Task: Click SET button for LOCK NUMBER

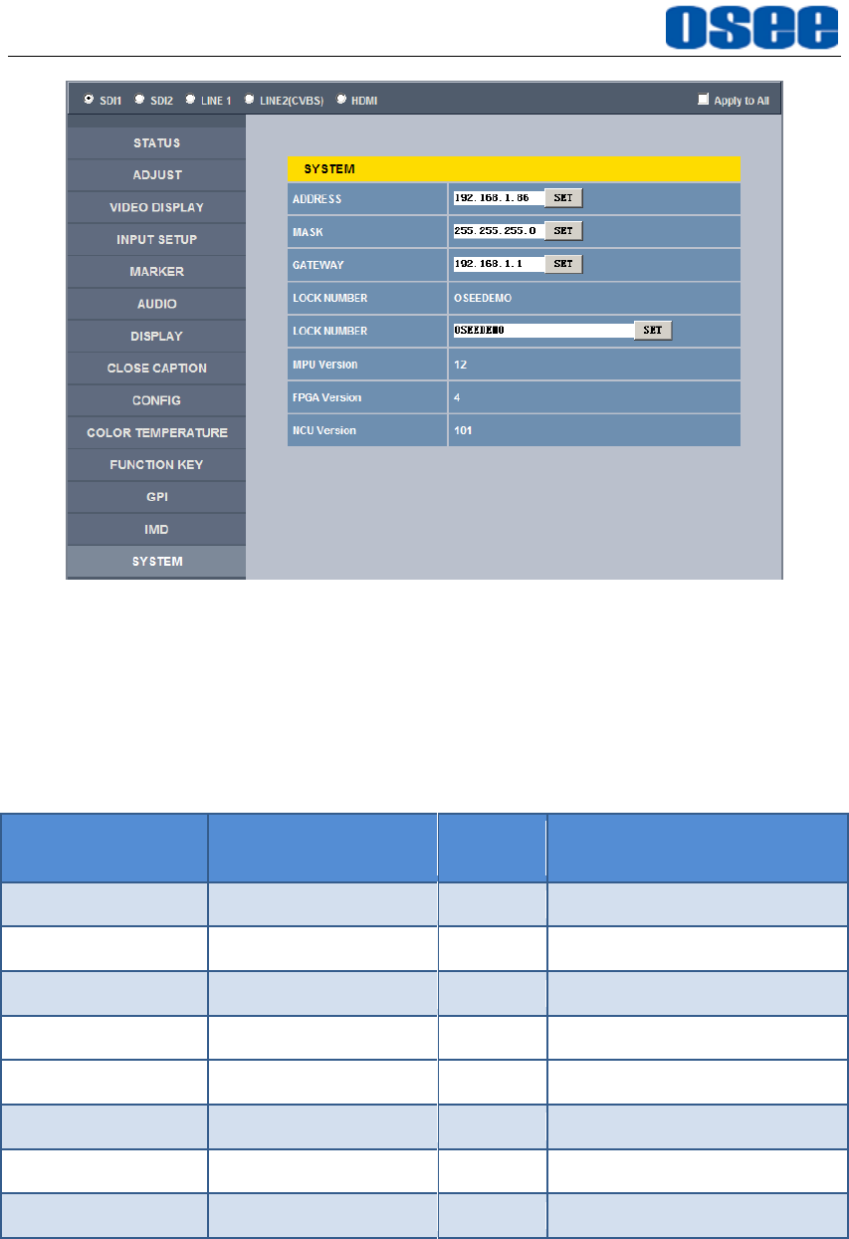Action: pos(653,331)
